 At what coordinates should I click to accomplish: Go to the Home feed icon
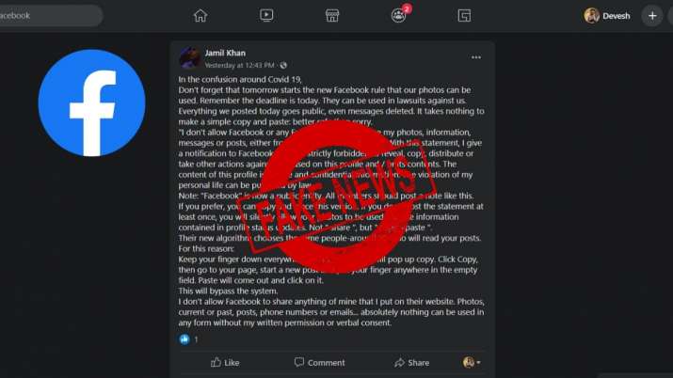tap(200, 16)
